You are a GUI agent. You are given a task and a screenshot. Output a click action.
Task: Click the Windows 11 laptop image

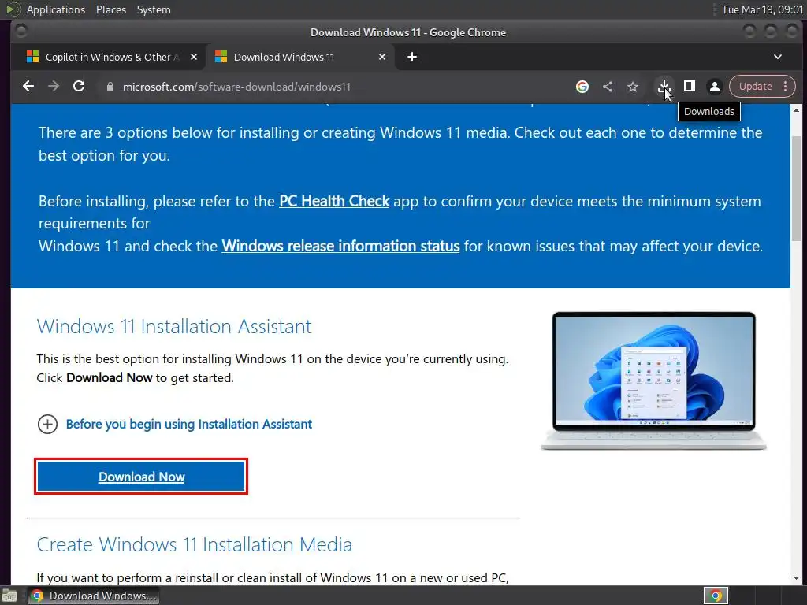(653, 380)
